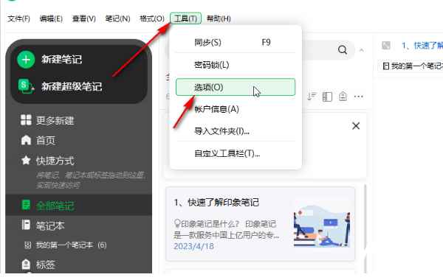Select 选项(O) in the dropdown menu

[236, 87]
